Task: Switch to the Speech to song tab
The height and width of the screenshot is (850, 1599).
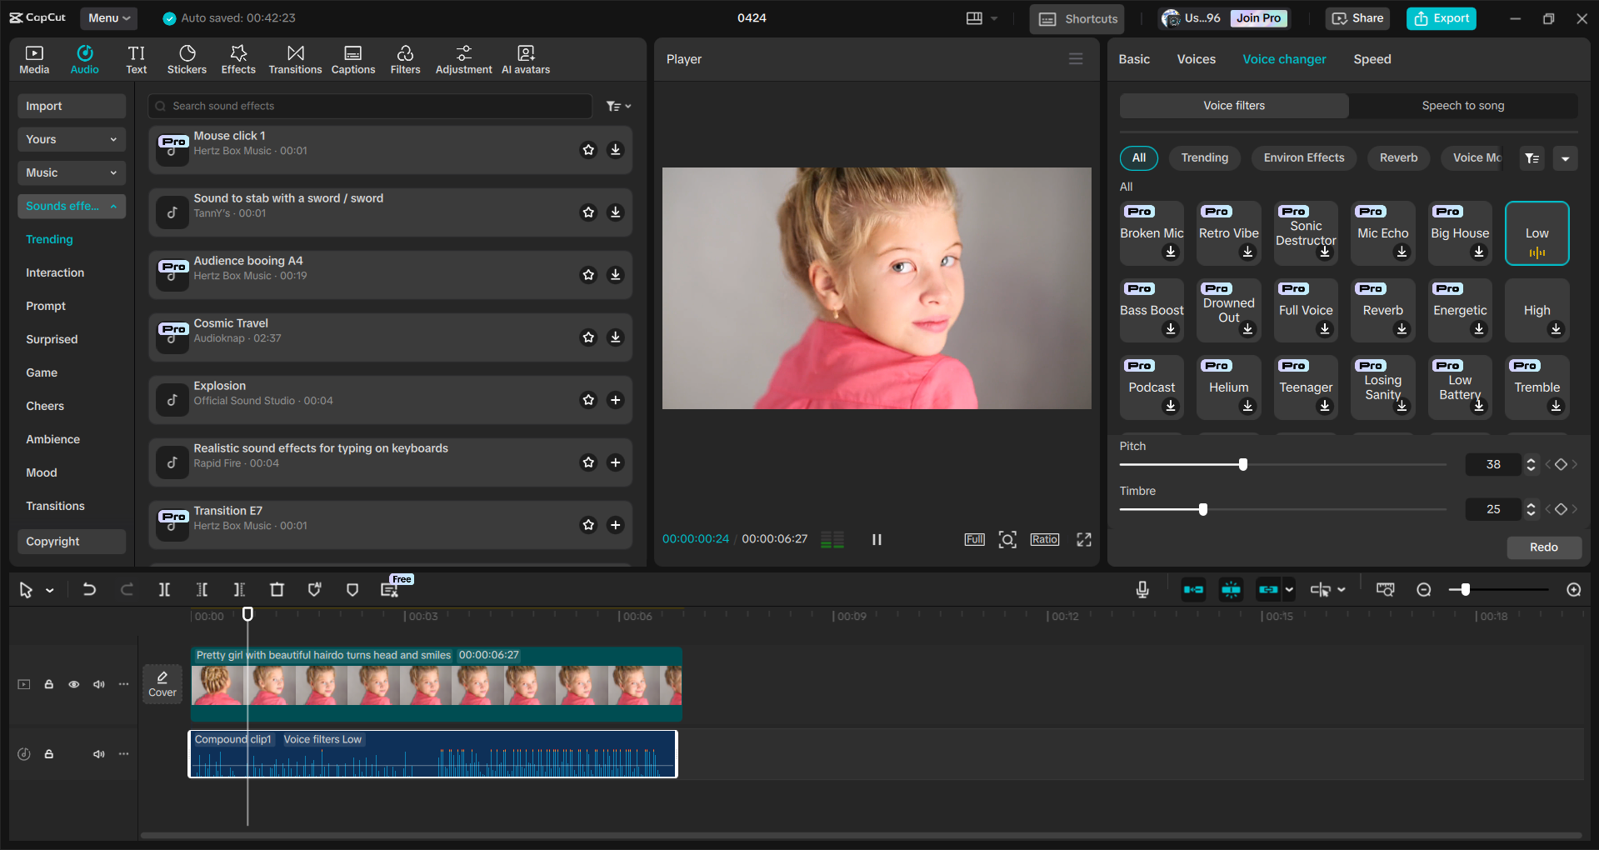Action: pos(1462,106)
